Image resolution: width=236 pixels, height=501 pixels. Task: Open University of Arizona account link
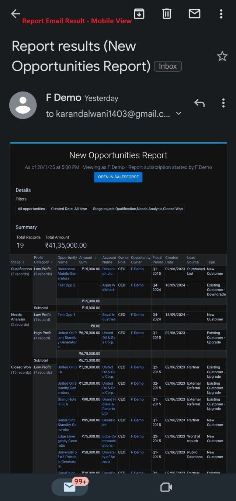click(x=109, y=457)
